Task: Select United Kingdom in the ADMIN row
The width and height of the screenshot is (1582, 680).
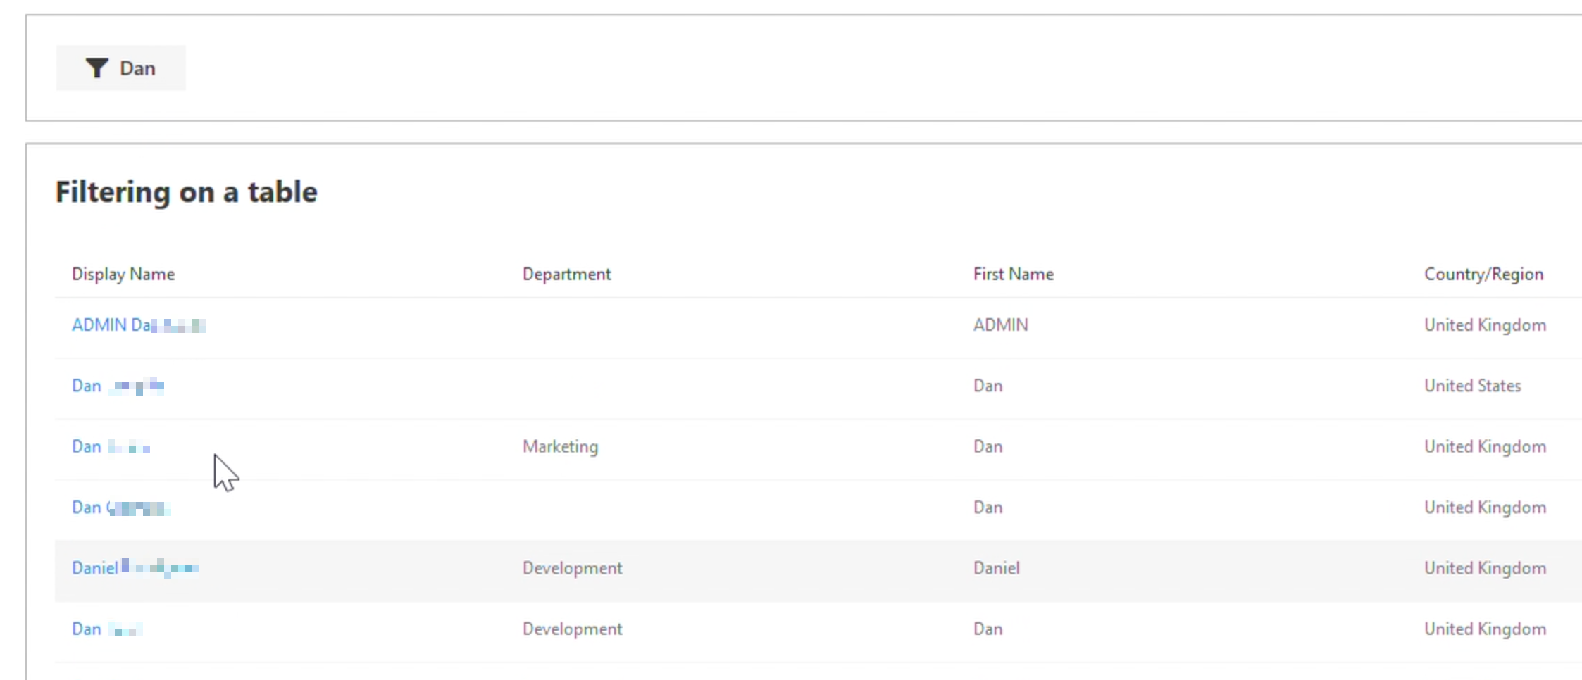Action: 1485,325
